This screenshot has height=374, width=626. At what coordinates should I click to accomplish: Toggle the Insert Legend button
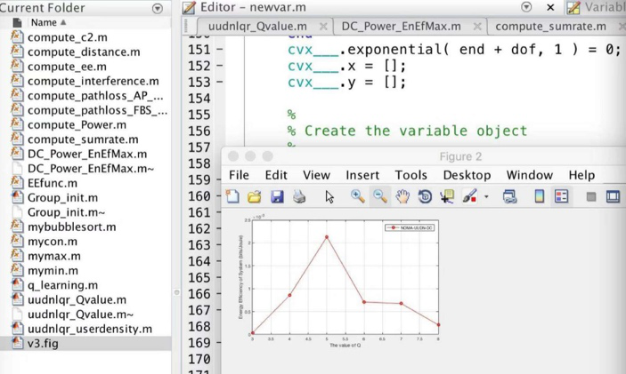[561, 196]
